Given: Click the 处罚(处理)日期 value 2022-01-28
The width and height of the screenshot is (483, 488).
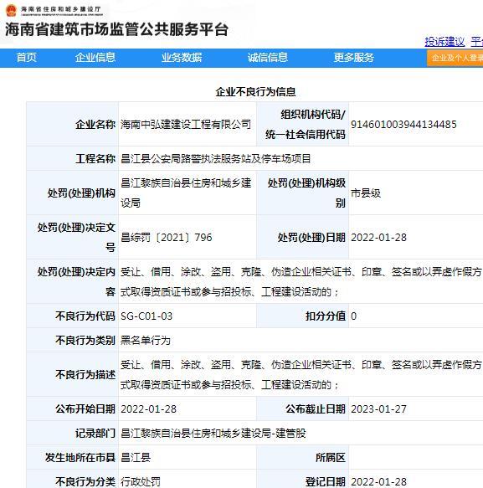Looking at the screenshot, I should (x=378, y=238).
